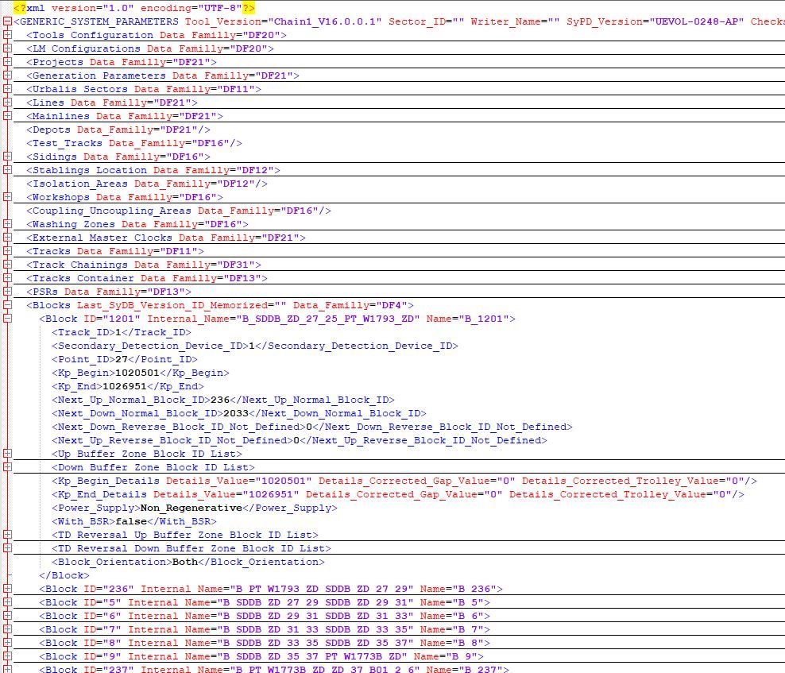Expand the Stablings_Location node
785x673 pixels.
[x=7, y=170]
